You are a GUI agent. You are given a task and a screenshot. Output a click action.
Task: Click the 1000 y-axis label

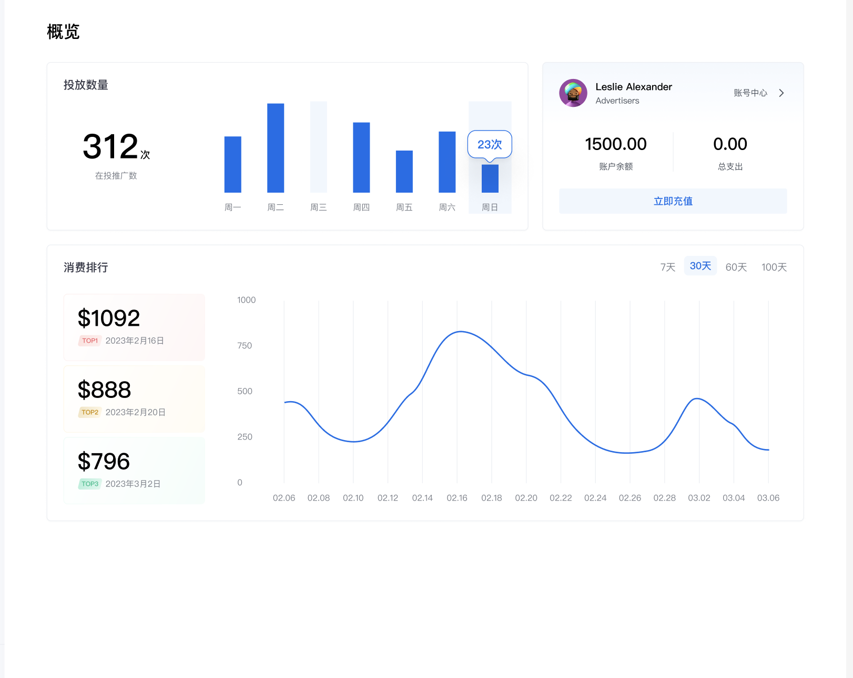(x=246, y=300)
